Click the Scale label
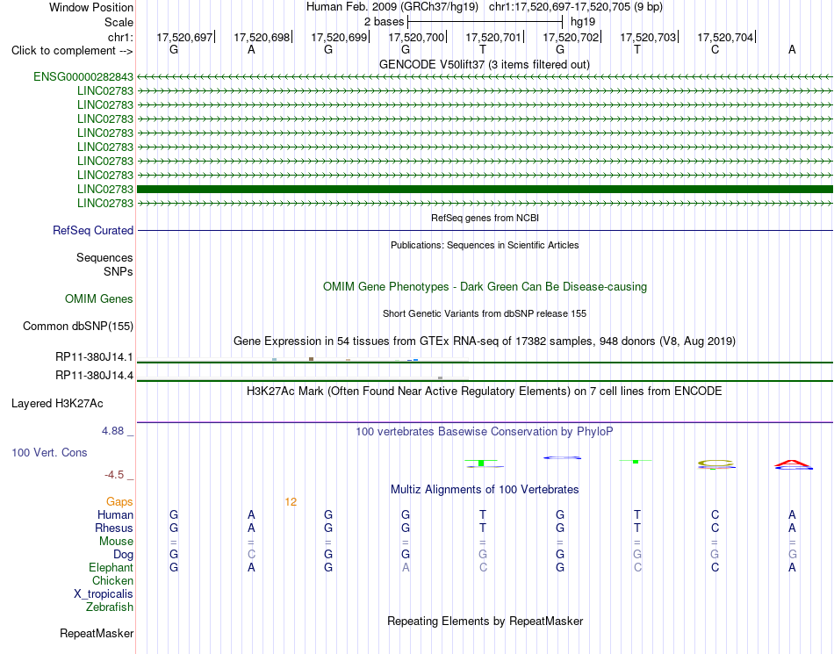Image resolution: width=834 pixels, height=654 pixels. click(119, 22)
